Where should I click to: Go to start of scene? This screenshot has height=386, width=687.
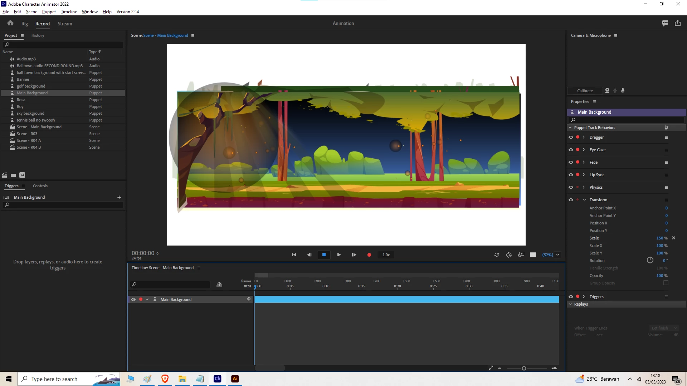[294, 255]
